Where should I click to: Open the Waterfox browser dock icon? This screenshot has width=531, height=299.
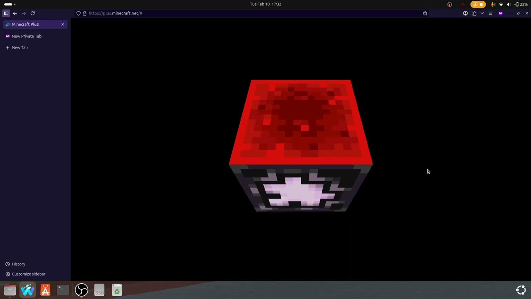pos(28,290)
